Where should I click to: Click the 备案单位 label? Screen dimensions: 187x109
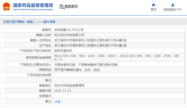[x=45, y=86]
